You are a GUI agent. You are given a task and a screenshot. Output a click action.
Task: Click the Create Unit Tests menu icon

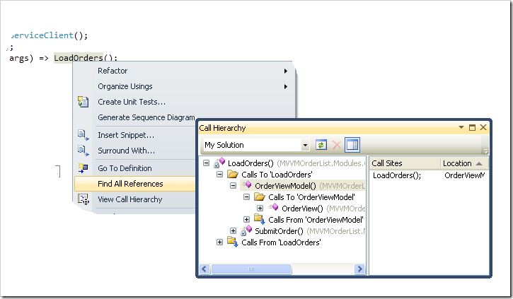tap(83, 102)
